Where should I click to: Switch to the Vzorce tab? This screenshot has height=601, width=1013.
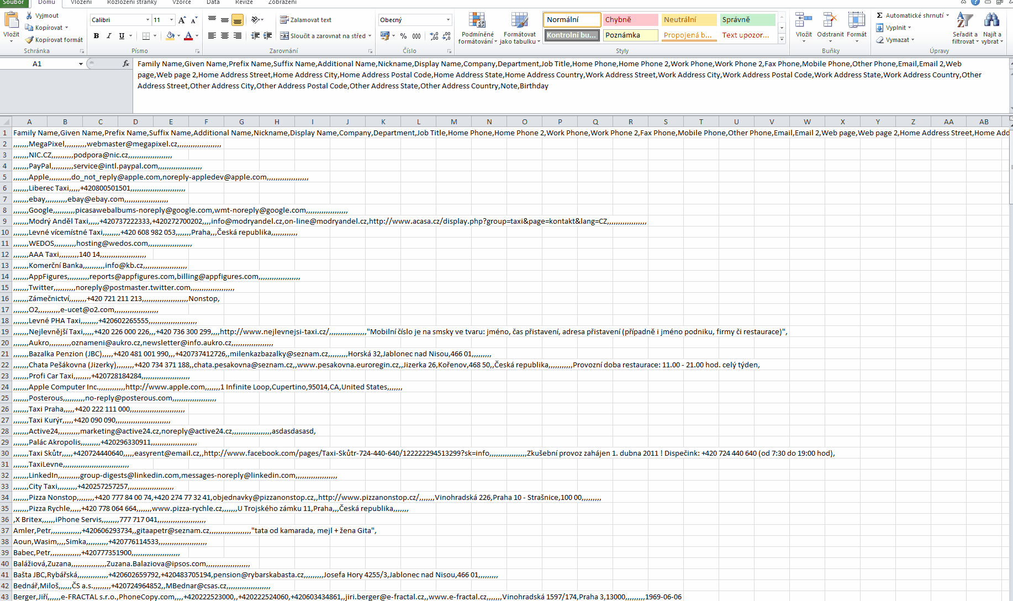182,2
